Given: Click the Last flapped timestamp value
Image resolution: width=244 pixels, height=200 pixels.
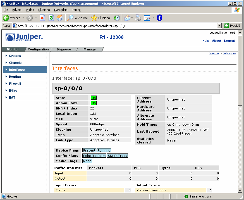Looking at the screenshot, I should (188, 131).
